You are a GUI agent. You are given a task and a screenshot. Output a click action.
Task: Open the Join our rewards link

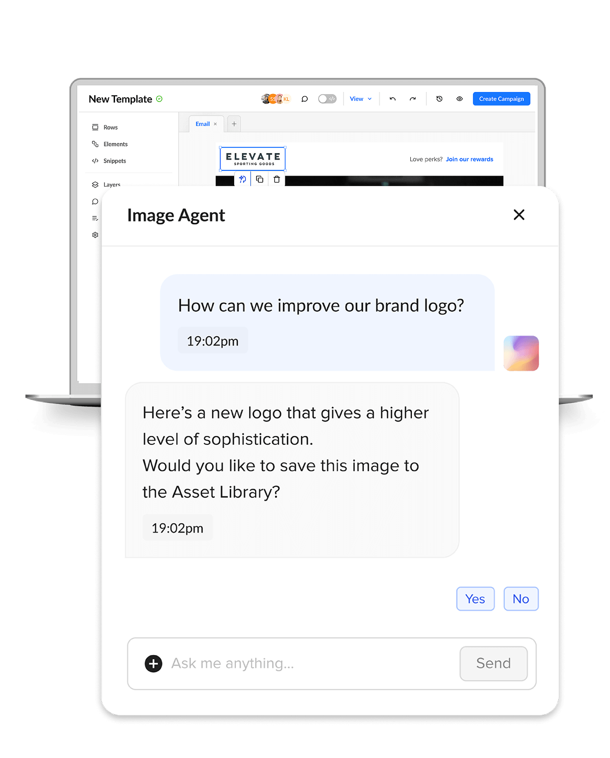click(x=469, y=159)
